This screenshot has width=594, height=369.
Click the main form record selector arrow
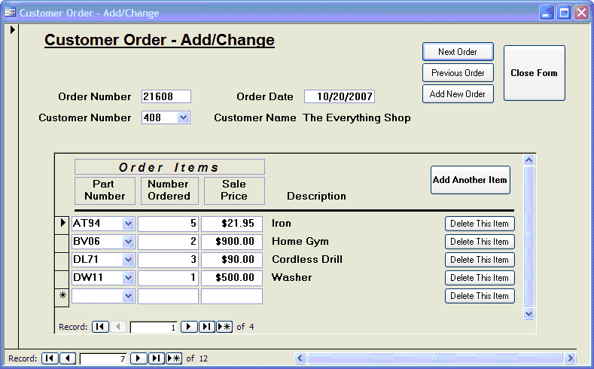12,29
